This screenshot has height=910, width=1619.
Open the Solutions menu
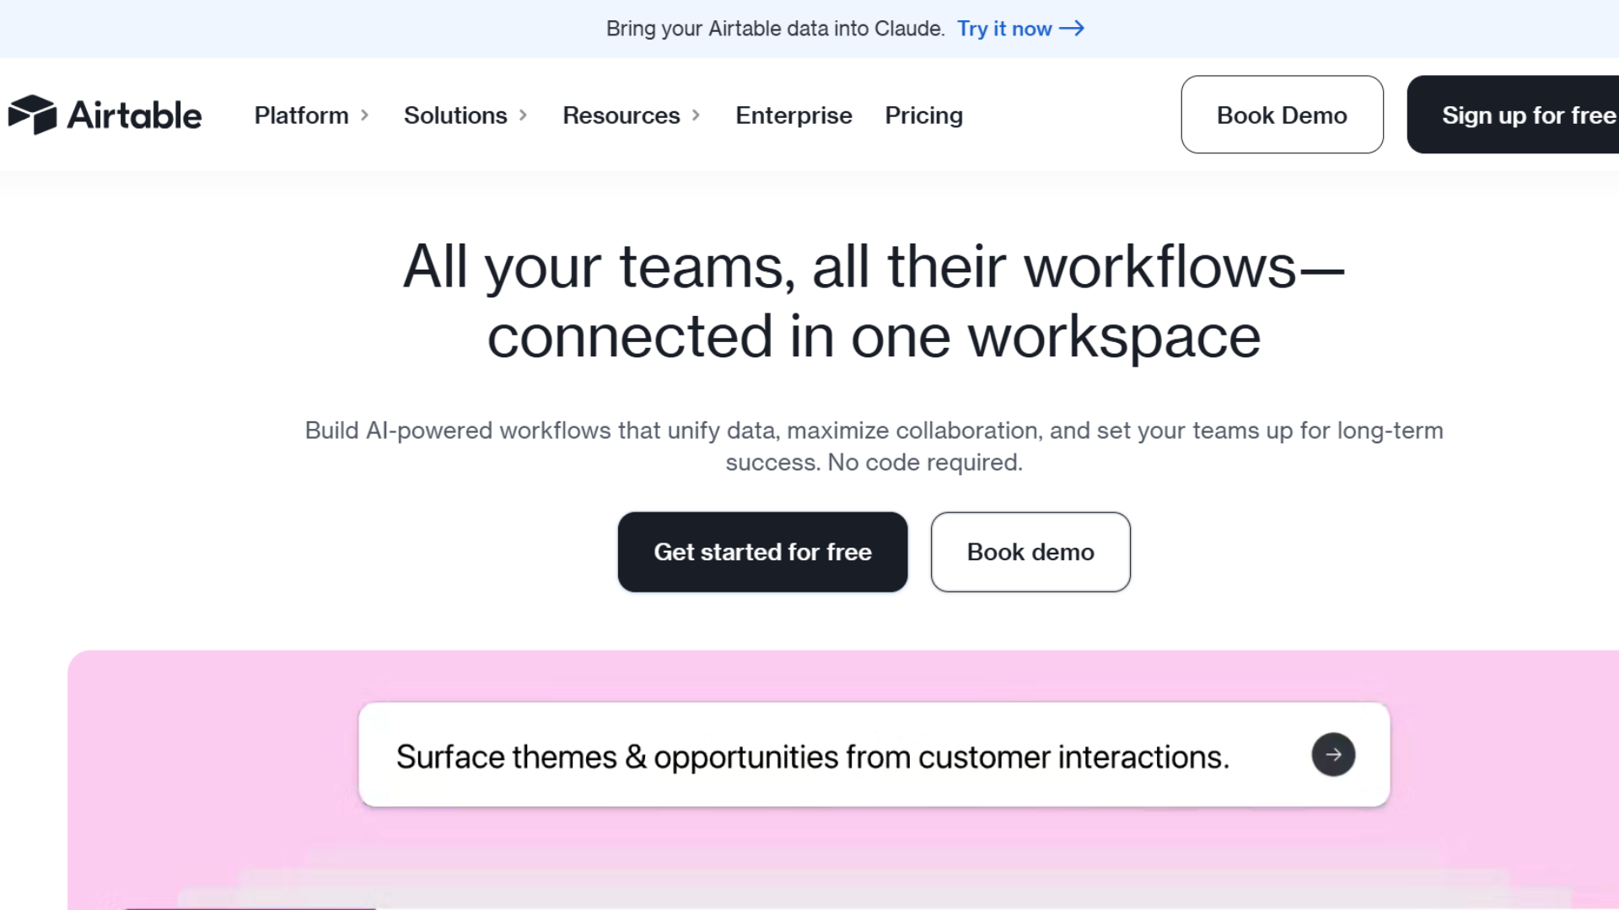[x=455, y=115]
